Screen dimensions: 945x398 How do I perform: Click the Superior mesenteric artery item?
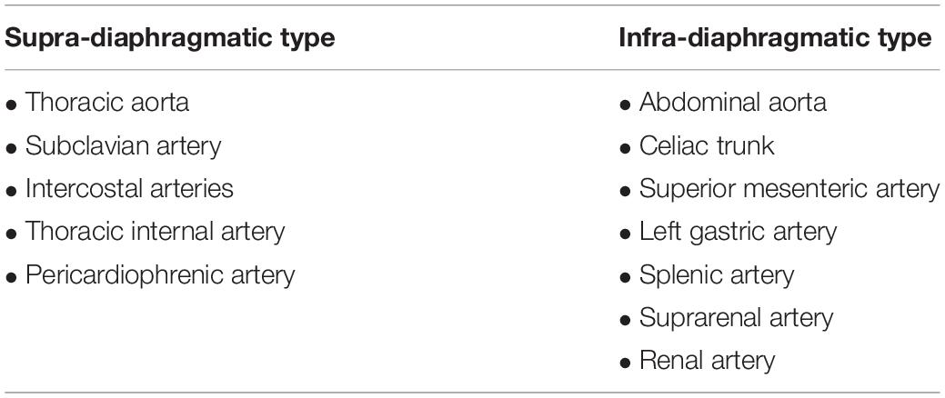(x=789, y=188)
